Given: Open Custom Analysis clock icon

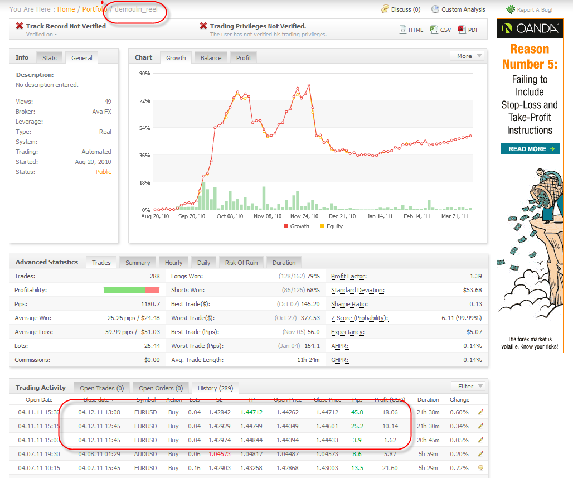Looking at the screenshot, I should [x=435, y=9].
